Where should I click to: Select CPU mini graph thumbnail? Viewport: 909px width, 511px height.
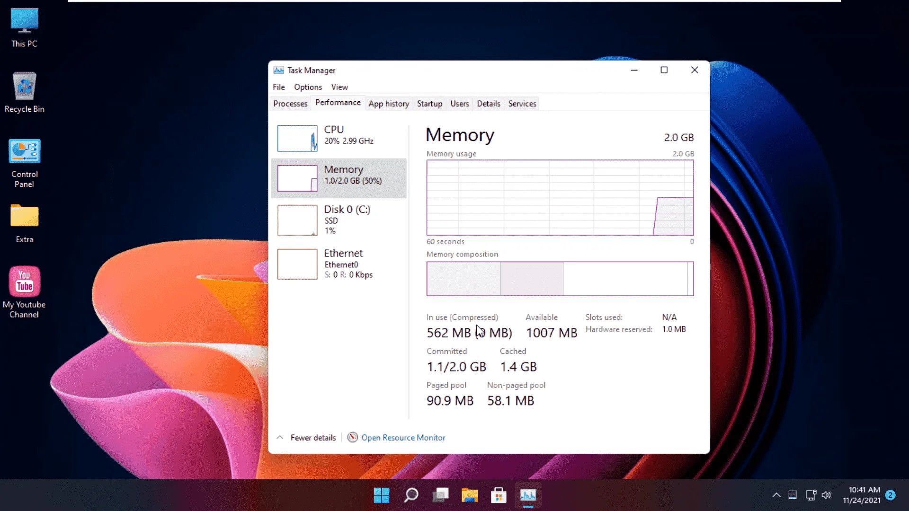297,138
